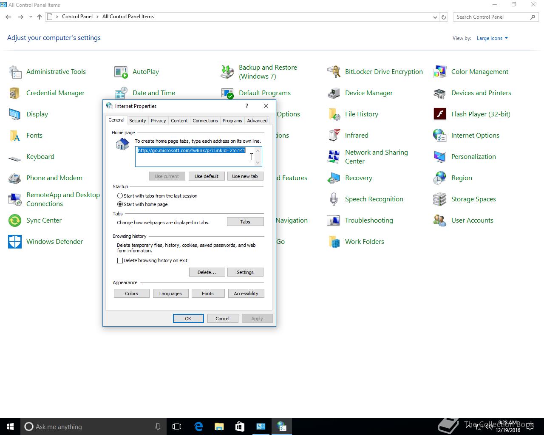This screenshot has height=435, width=544.
Task: Open the Troubleshooting icon
Action: click(334, 220)
